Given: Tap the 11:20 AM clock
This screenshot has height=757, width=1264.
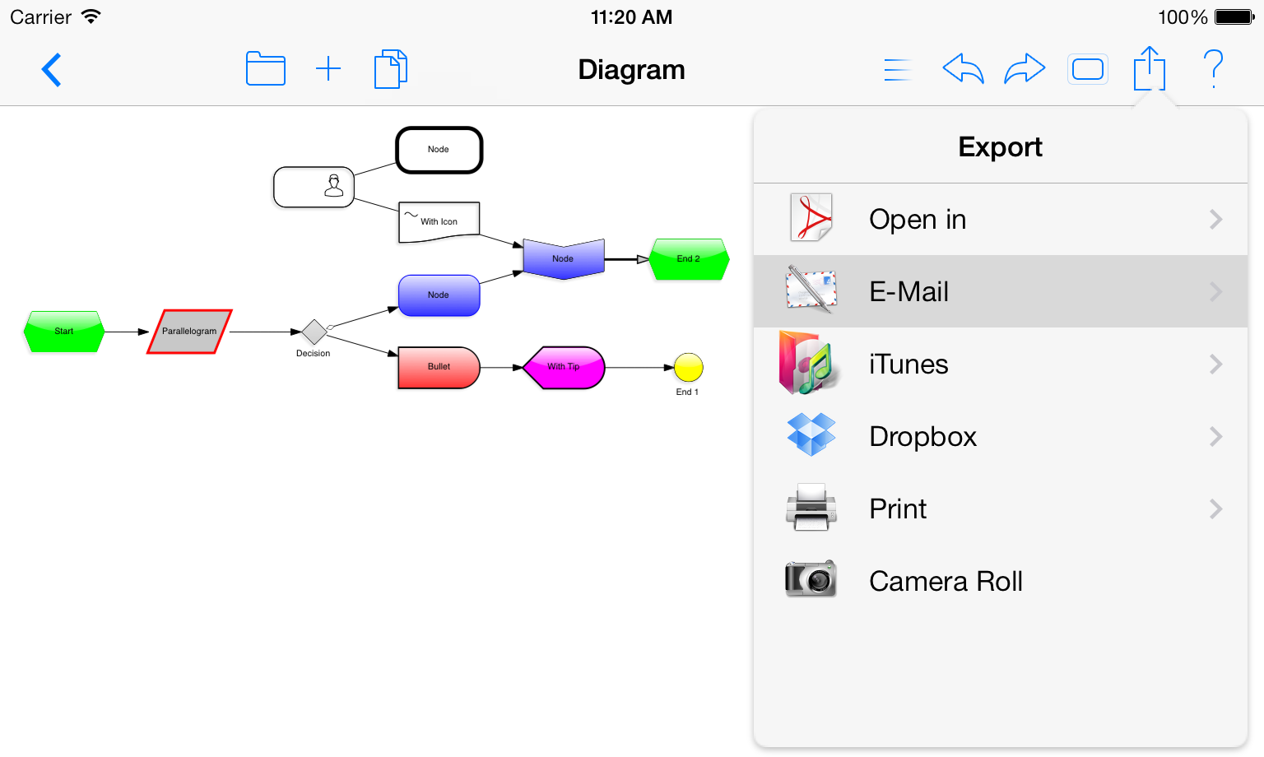Looking at the screenshot, I should coord(631,16).
